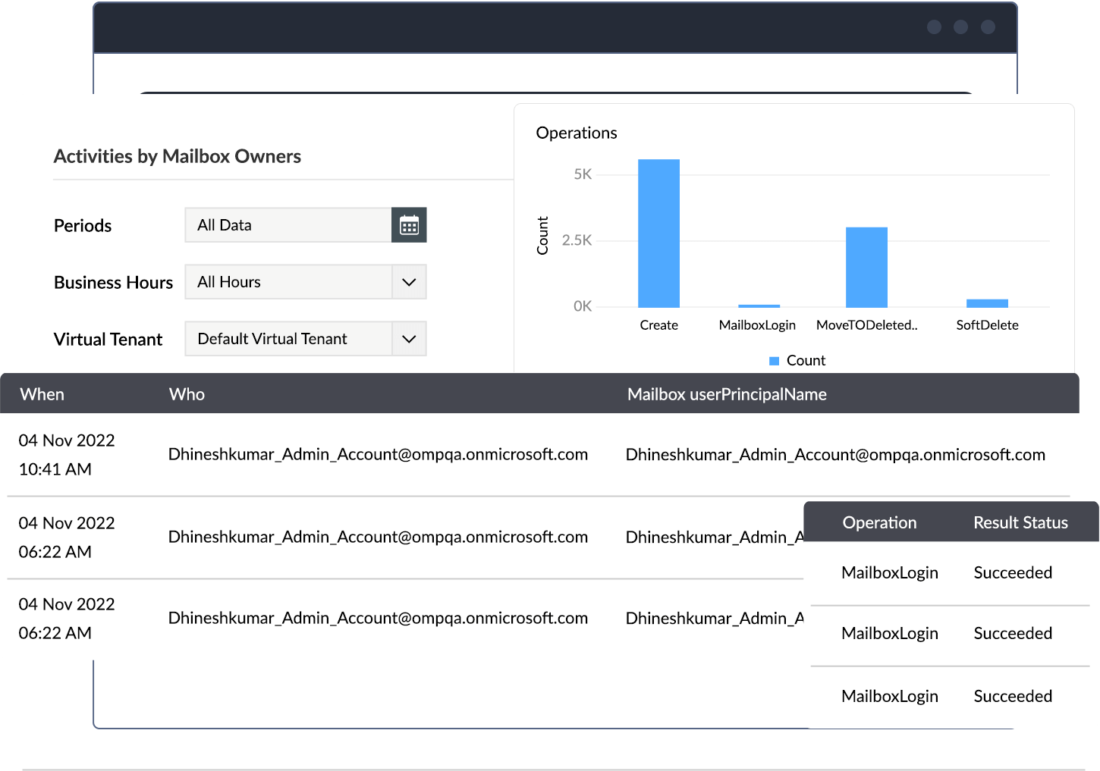
Task: Click the 'Create' axis label
Action: (x=658, y=325)
